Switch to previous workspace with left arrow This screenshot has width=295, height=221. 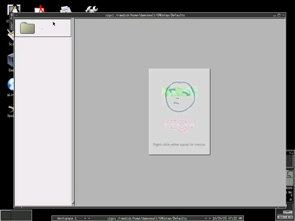(85, 218)
